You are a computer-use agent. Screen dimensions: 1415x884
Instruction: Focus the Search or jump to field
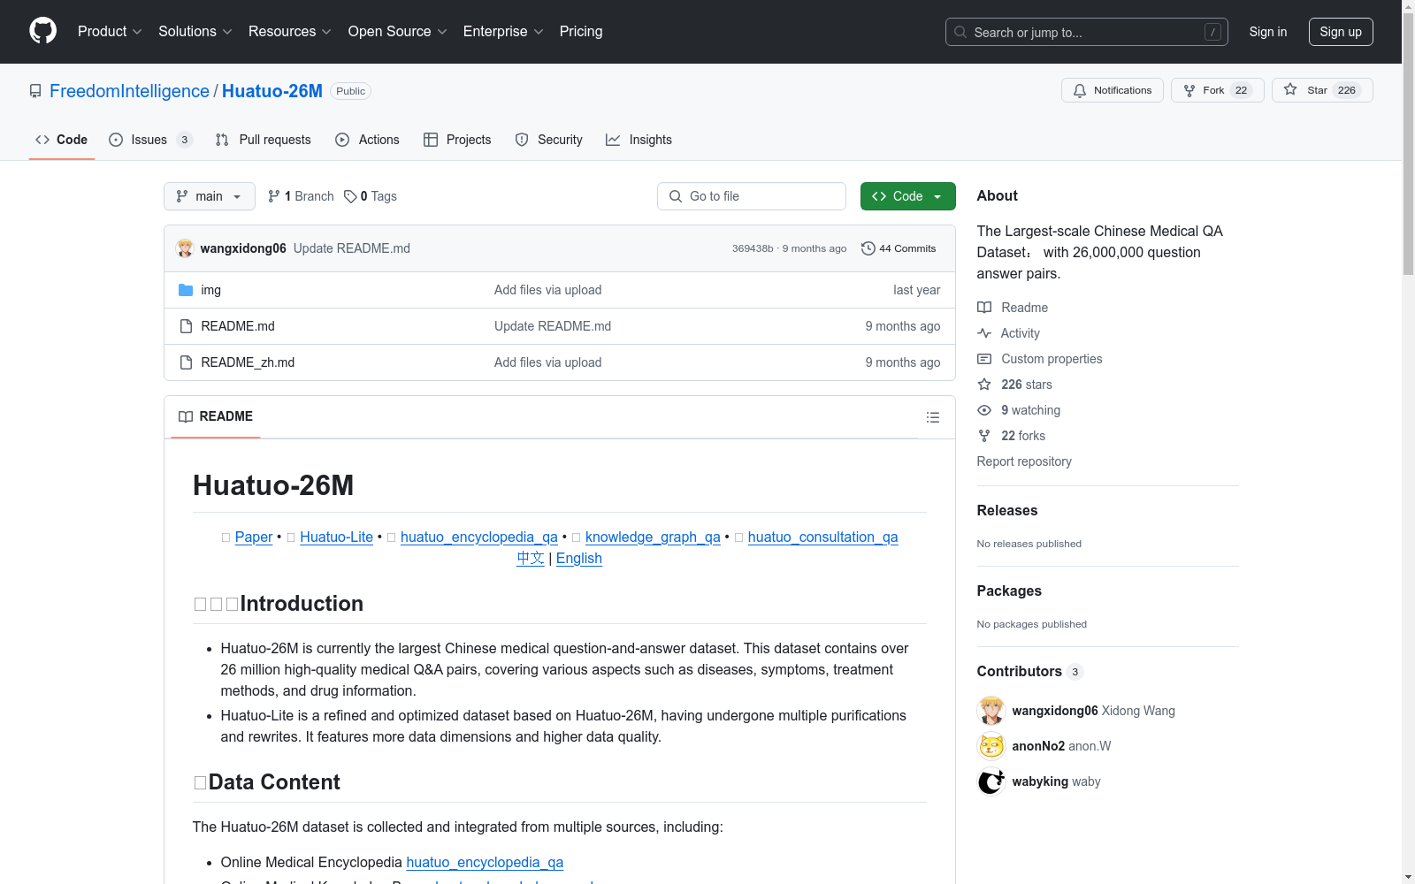(1087, 32)
